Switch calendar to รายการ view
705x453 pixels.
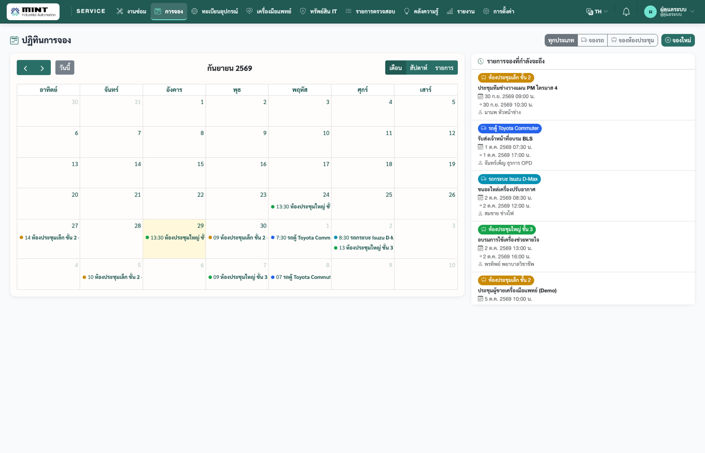(444, 67)
